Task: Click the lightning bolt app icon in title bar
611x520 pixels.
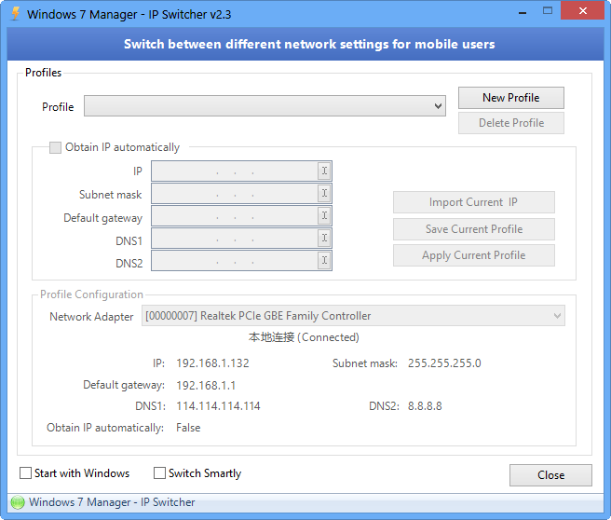Action: [16, 13]
